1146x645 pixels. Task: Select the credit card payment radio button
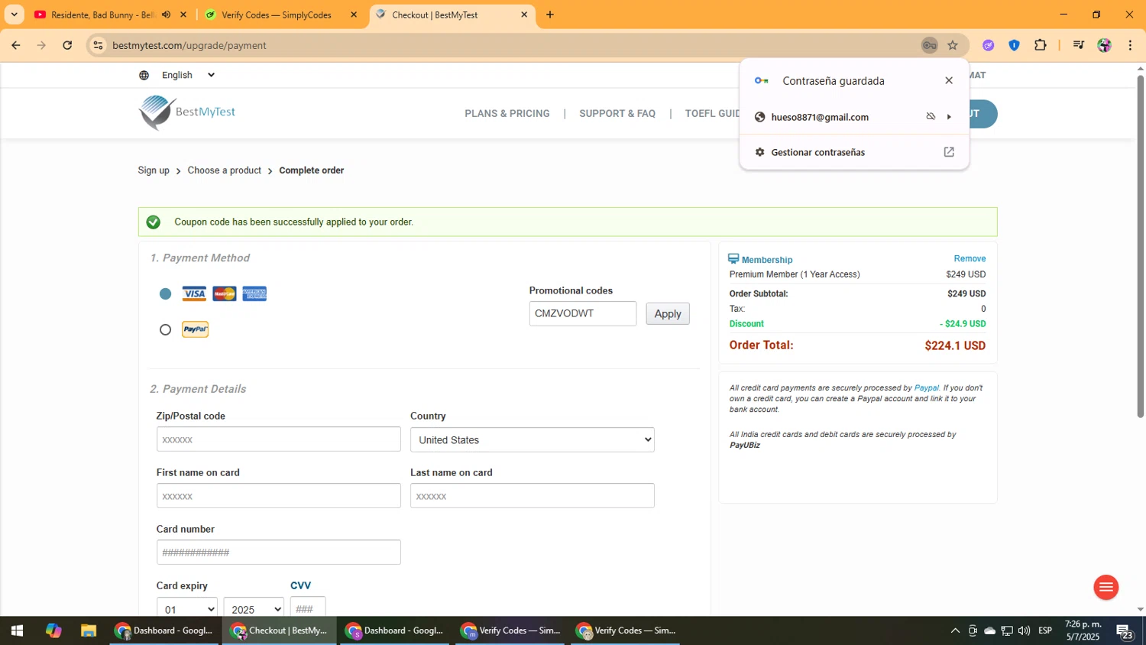click(165, 293)
